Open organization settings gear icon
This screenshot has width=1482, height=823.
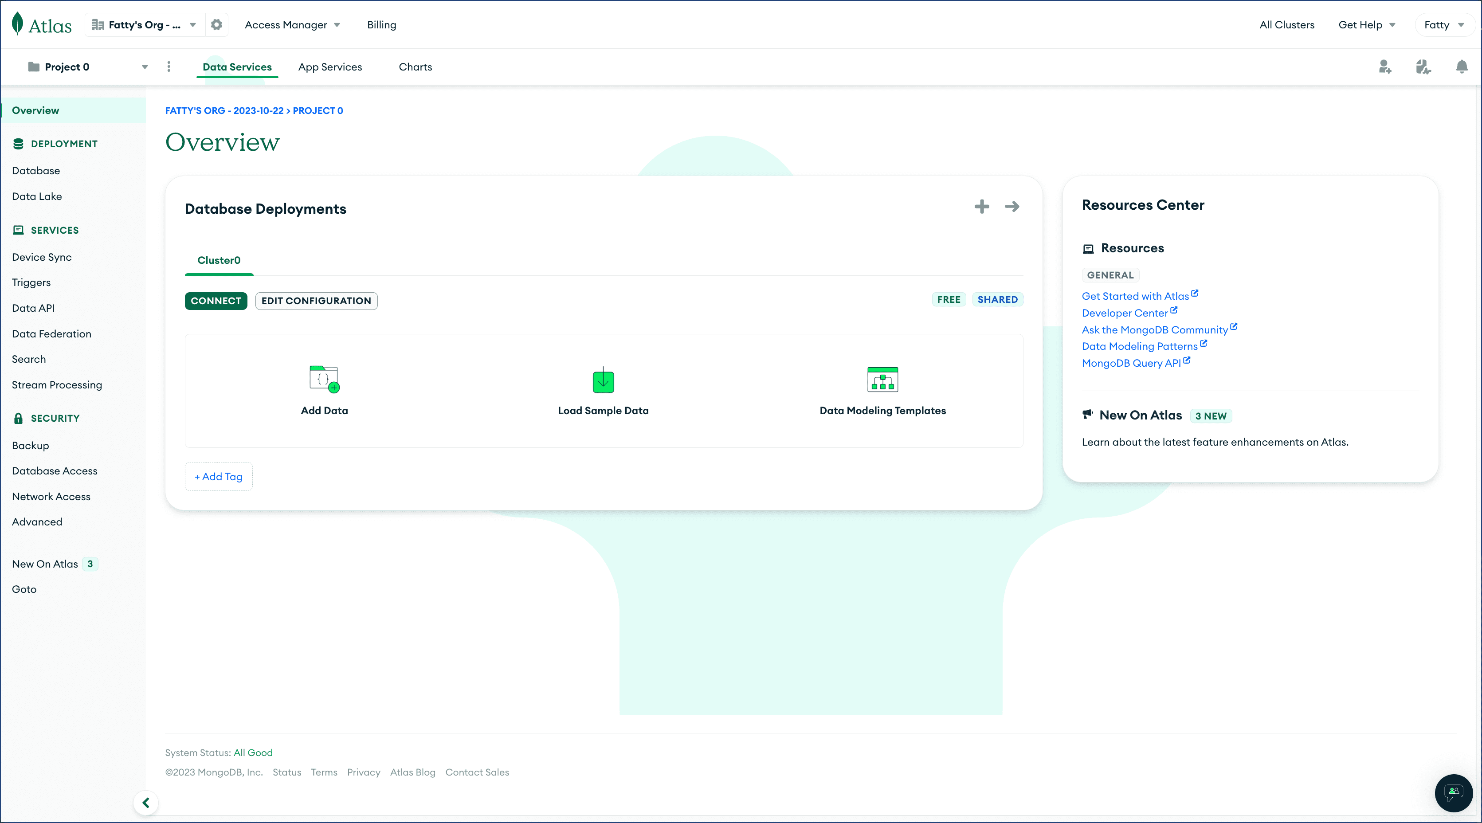pos(216,25)
